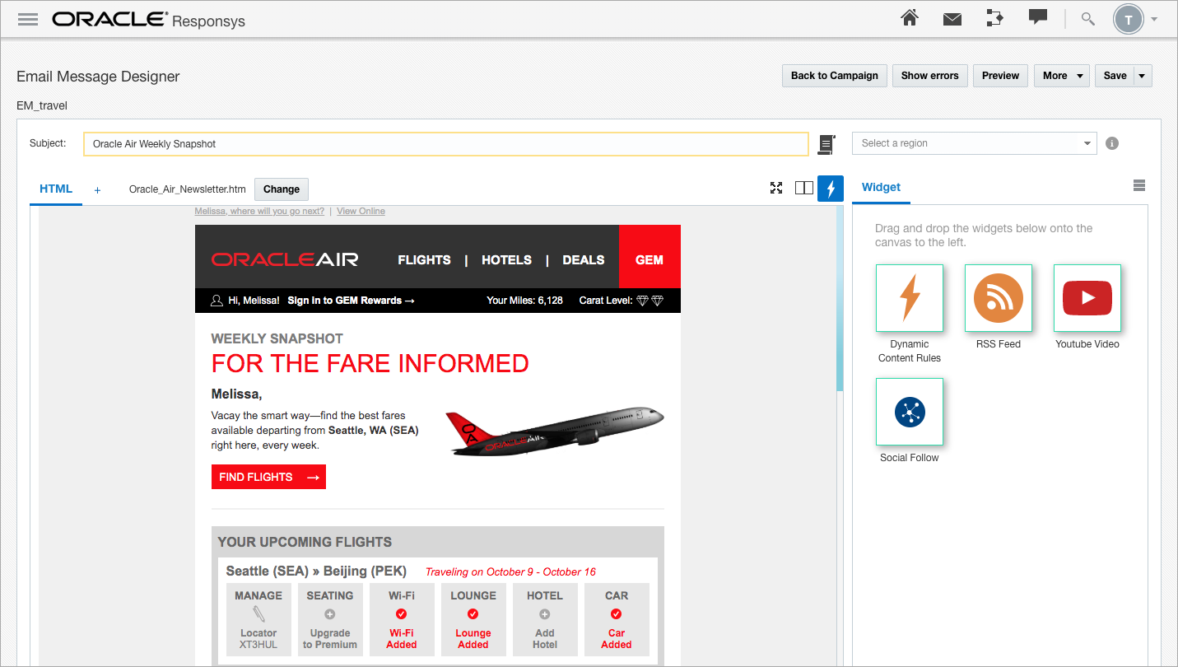The image size is (1178, 667).
Task: Switch to the HTML tab
Action: pos(56,189)
